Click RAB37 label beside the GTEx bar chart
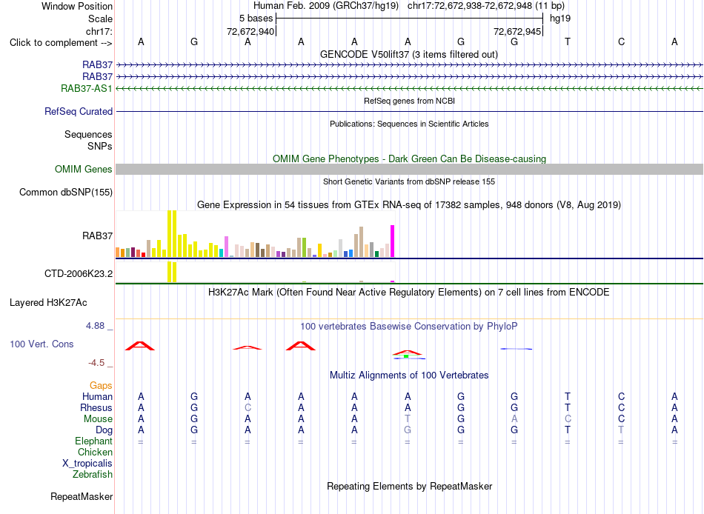Image resolution: width=704 pixels, height=514 pixels. click(x=97, y=236)
